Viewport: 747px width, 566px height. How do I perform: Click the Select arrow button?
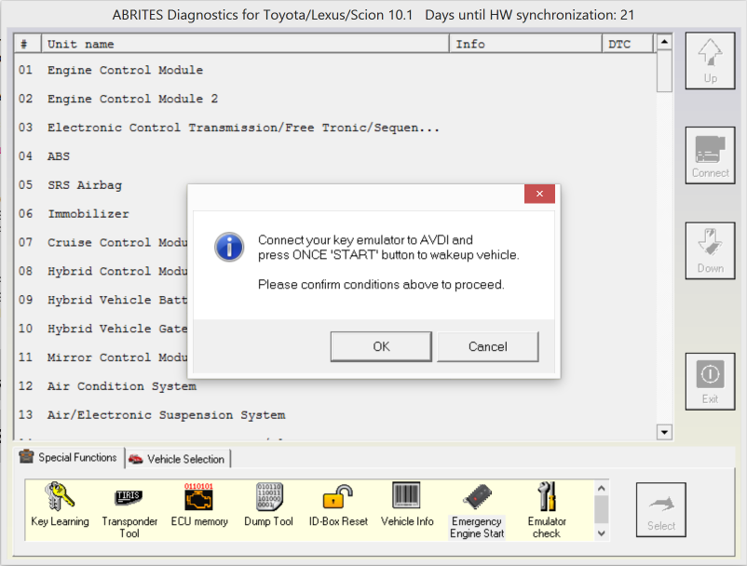(661, 510)
